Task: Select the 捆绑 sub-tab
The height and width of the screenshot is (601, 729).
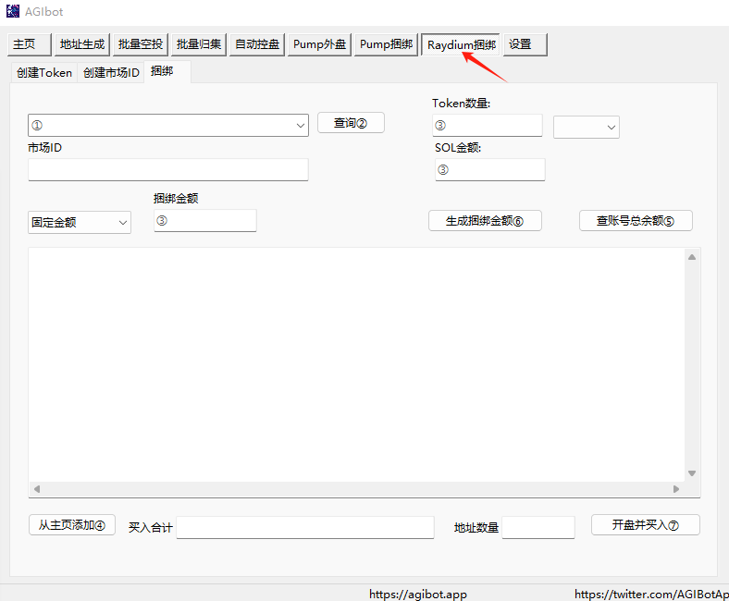Action: pos(167,71)
